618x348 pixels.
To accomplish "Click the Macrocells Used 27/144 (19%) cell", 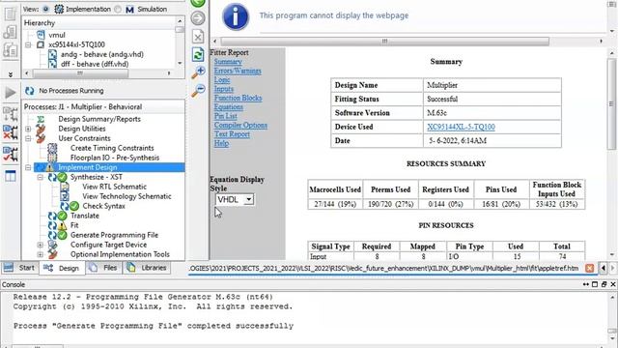I will pyautogui.click(x=335, y=204).
